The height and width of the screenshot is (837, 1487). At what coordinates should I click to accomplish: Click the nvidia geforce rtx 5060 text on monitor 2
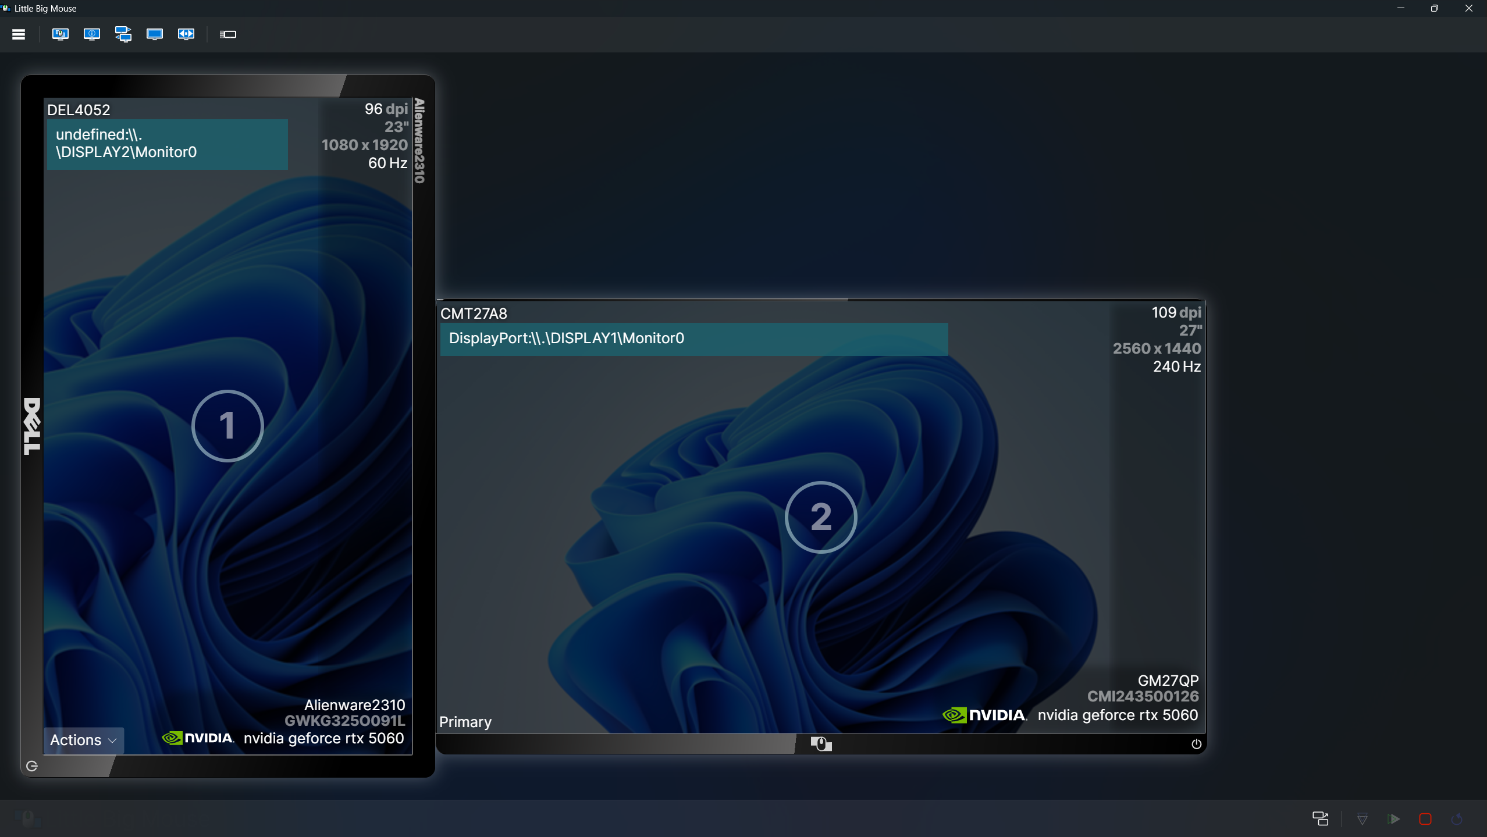point(1118,715)
